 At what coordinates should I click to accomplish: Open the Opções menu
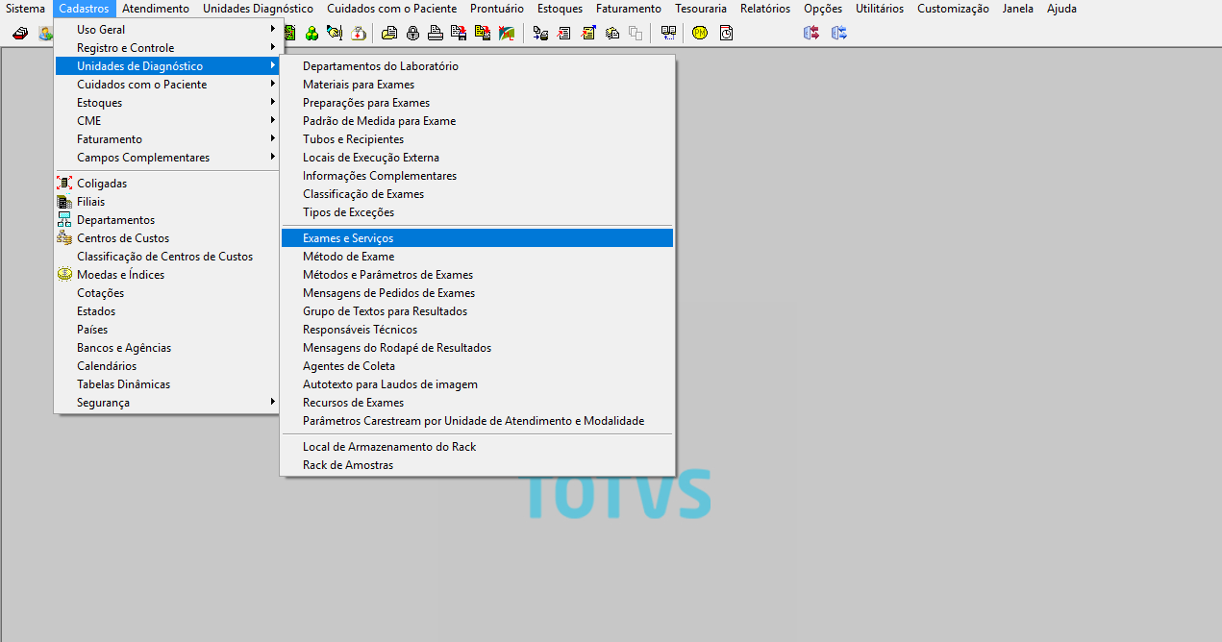tap(823, 9)
